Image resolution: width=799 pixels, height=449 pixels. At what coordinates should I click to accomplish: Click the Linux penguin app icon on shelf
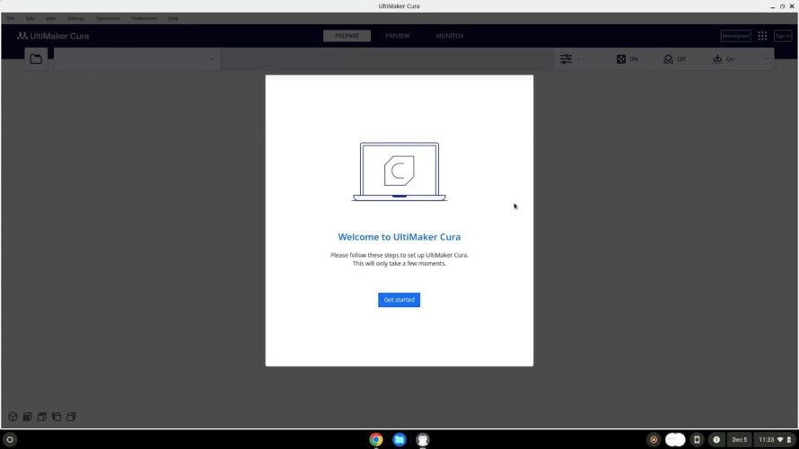[423, 439]
